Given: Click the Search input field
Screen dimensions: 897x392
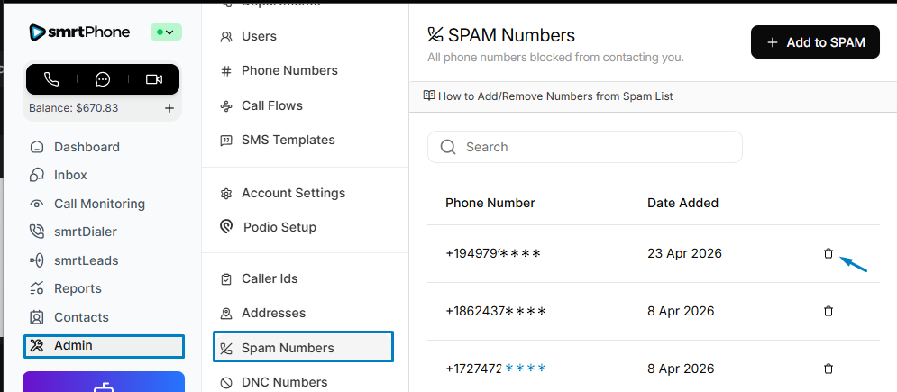Looking at the screenshot, I should coord(585,147).
